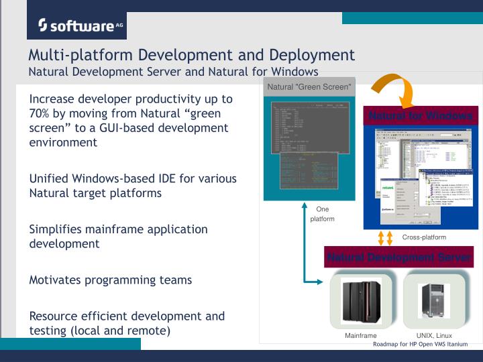Click Resource efficient development and testing bullet
The height and width of the screenshot is (362, 483).
[x=127, y=323]
